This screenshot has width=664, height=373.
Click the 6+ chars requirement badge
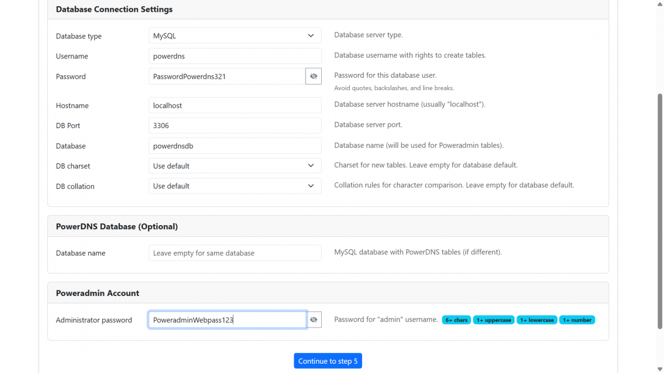457,320
